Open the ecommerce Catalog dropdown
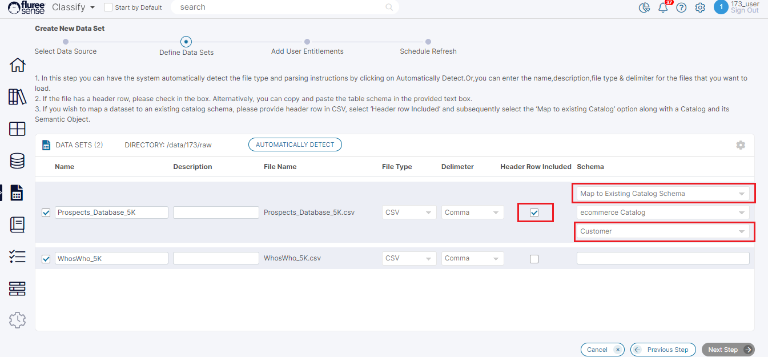The image size is (768, 357). point(662,212)
